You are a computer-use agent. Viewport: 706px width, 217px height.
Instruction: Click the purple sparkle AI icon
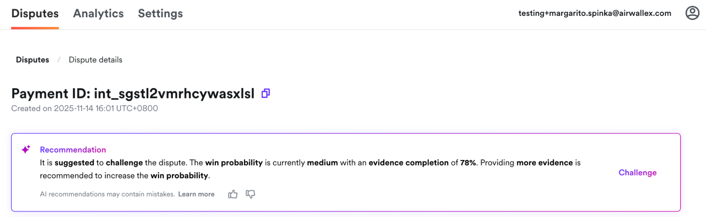click(x=25, y=149)
